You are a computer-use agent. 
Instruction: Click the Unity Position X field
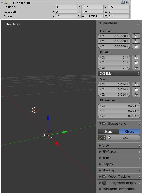66,7
